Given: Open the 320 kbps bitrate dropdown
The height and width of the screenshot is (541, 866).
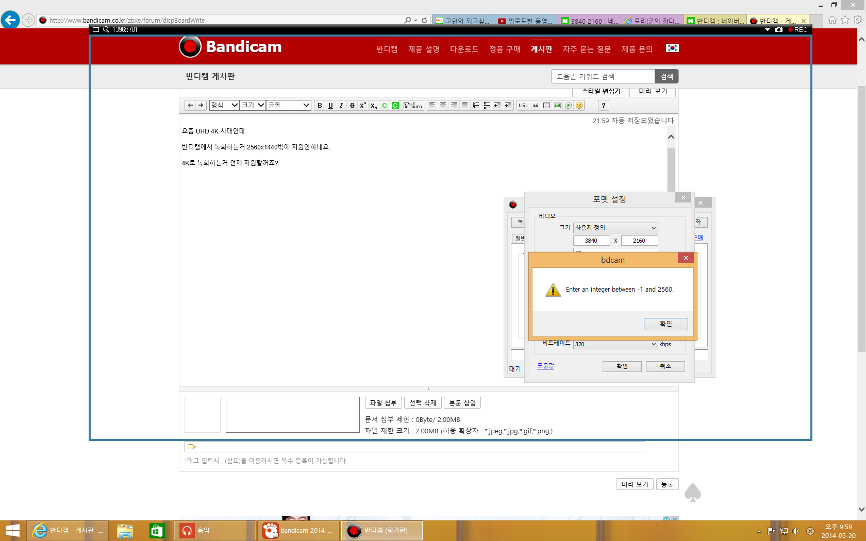Looking at the screenshot, I should [615, 344].
